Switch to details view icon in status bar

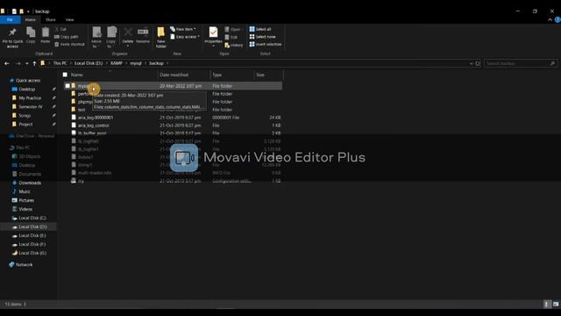click(x=546, y=305)
